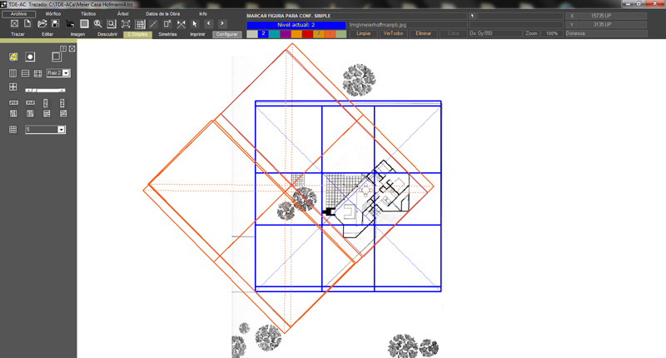Click the yellow highlighted square icon in side panel
The width and height of the screenshot is (666, 358).
click(x=13, y=57)
